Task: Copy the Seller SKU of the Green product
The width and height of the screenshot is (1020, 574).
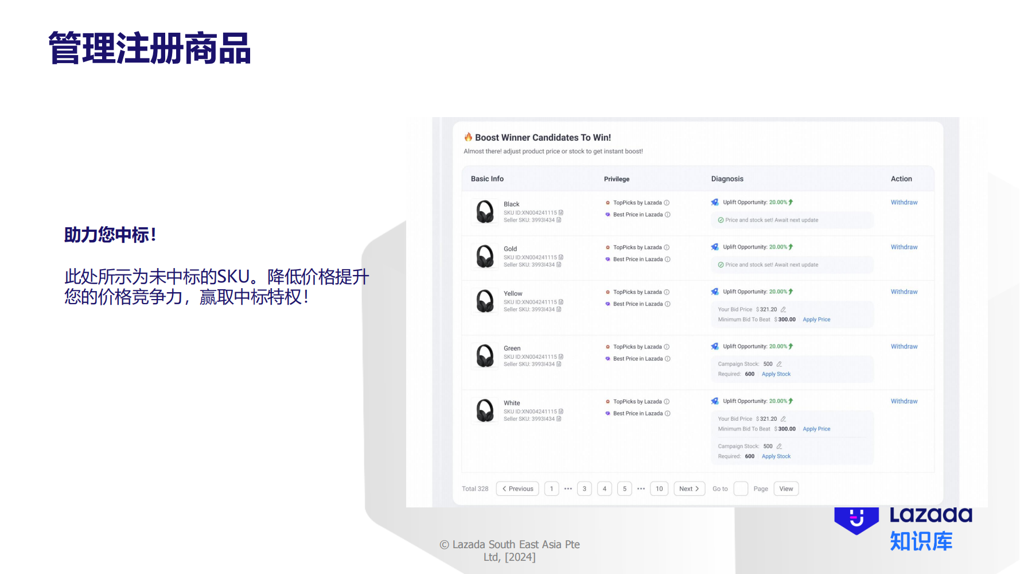Action: tap(559, 364)
